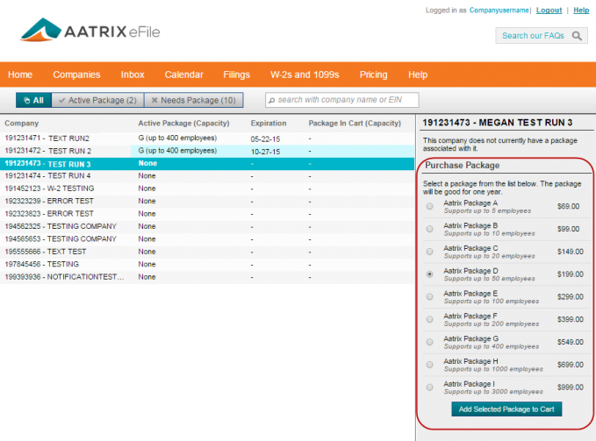Open the Filings menu item
This screenshot has width=596, height=441.
pos(236,75)
